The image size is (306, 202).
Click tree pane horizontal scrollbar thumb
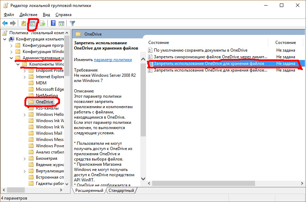pos(16,190)
